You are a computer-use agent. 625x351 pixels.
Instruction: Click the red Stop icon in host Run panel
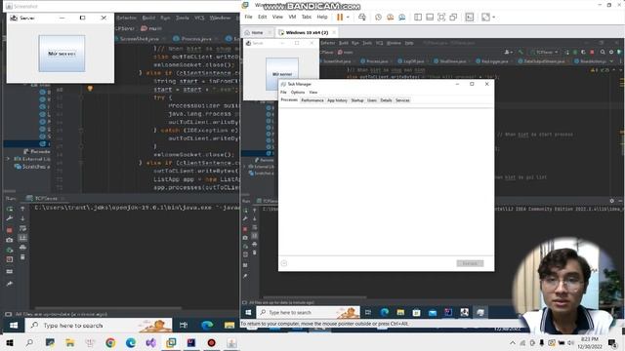(x=10, y=230)
